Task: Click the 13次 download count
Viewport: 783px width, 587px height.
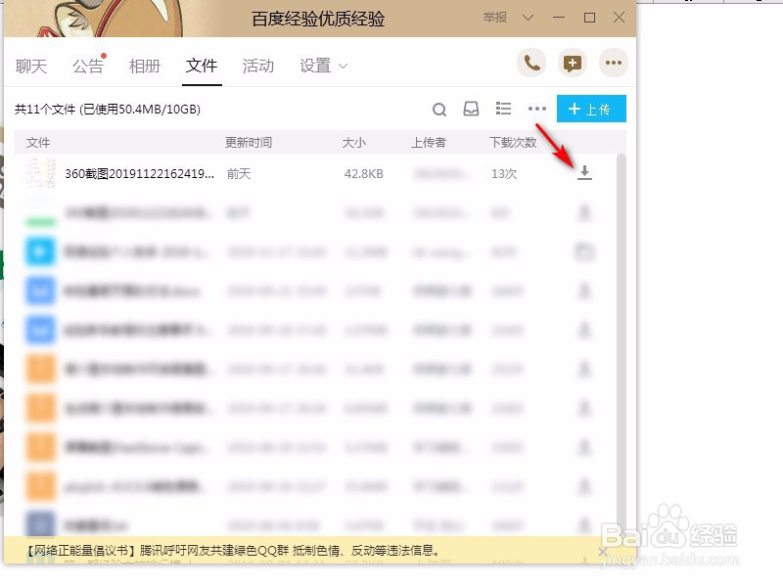Action: point(504,174)
